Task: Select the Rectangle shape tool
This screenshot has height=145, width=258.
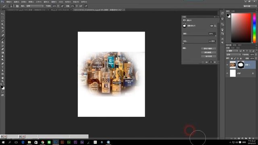Action: (2, 74)
